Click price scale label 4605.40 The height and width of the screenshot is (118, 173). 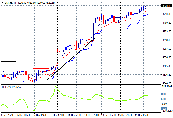pyautogui.click(x=167, y=66)
